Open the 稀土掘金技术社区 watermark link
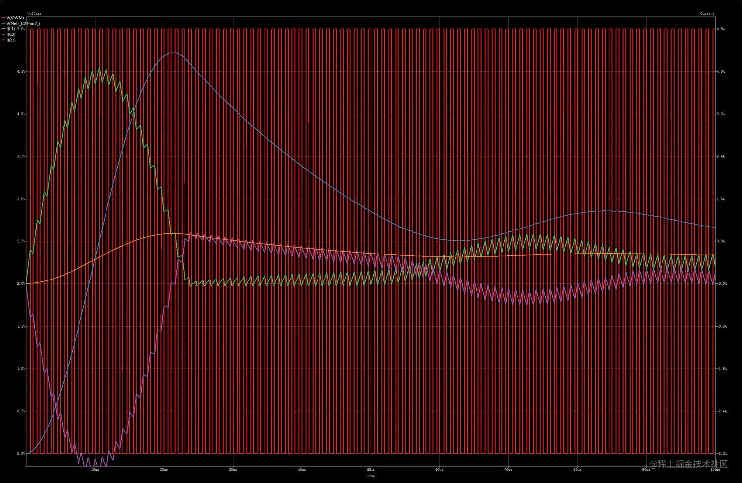The height and width of the screenshot is (483, 742). click(689, 463)
